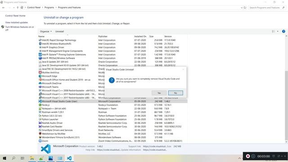288x162 pixels.
Task: Select the WebAdvisor by McAfee icon
Action: 40,134
